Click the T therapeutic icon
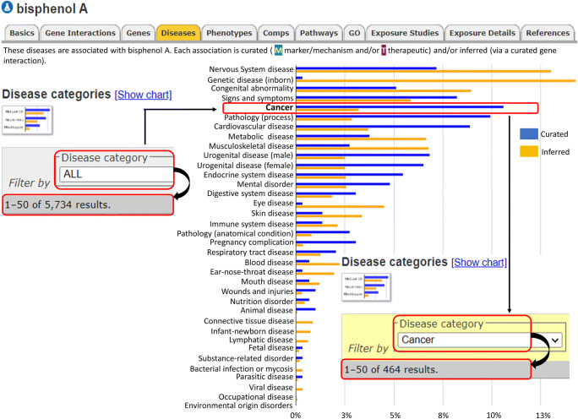Screen dimensions: 578x419 [384, 51]
